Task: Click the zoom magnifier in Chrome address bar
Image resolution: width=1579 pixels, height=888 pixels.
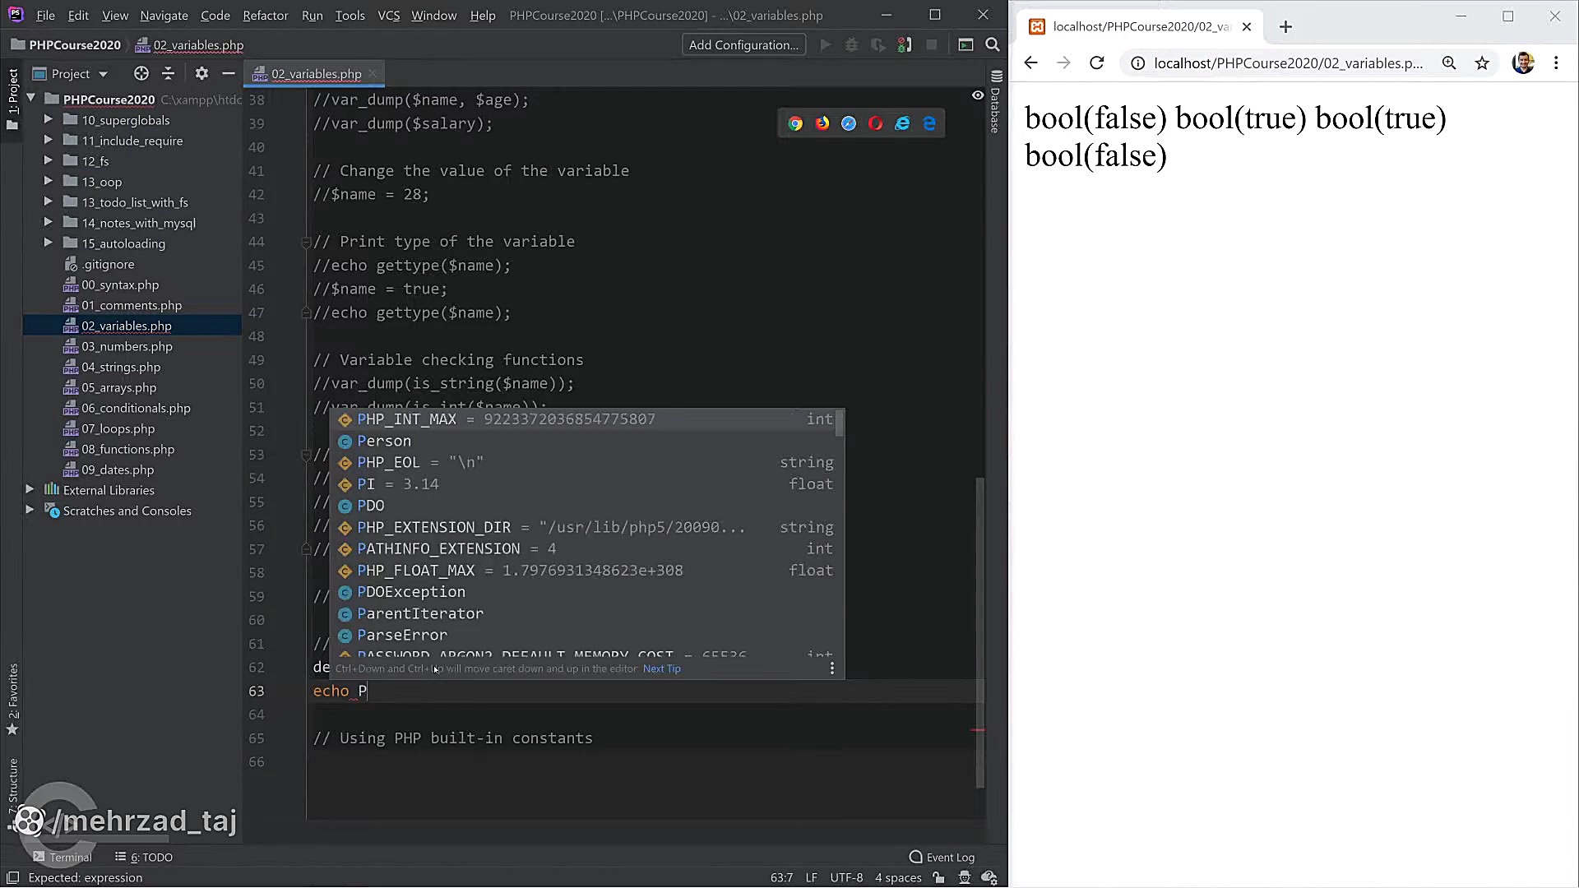Action: 1449,62
